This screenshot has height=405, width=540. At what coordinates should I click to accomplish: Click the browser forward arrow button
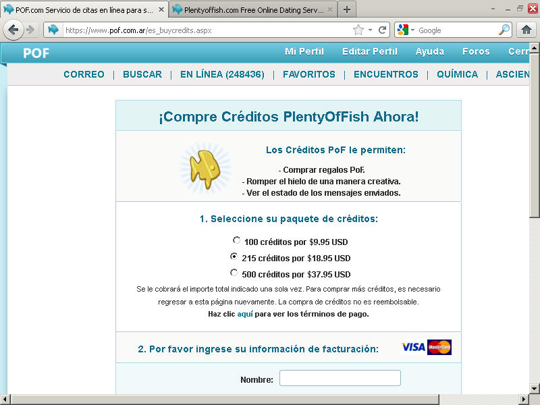coord(30,30)
